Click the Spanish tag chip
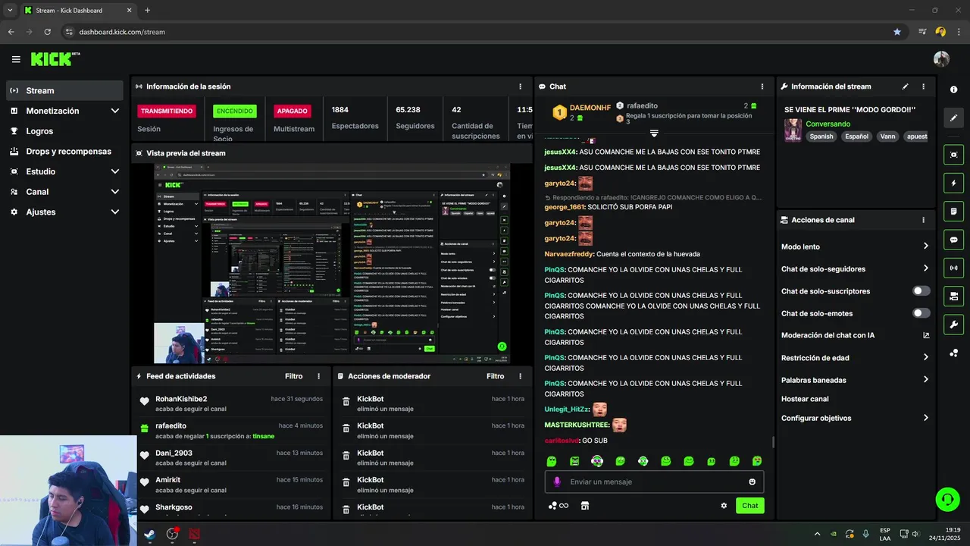Image resolution: width=970 pixels, height=546 pixels. point(821,136)
